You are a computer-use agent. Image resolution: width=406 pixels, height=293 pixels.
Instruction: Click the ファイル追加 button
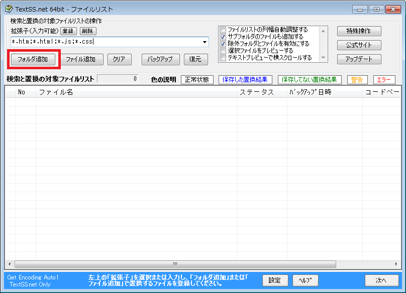point(80,59)
